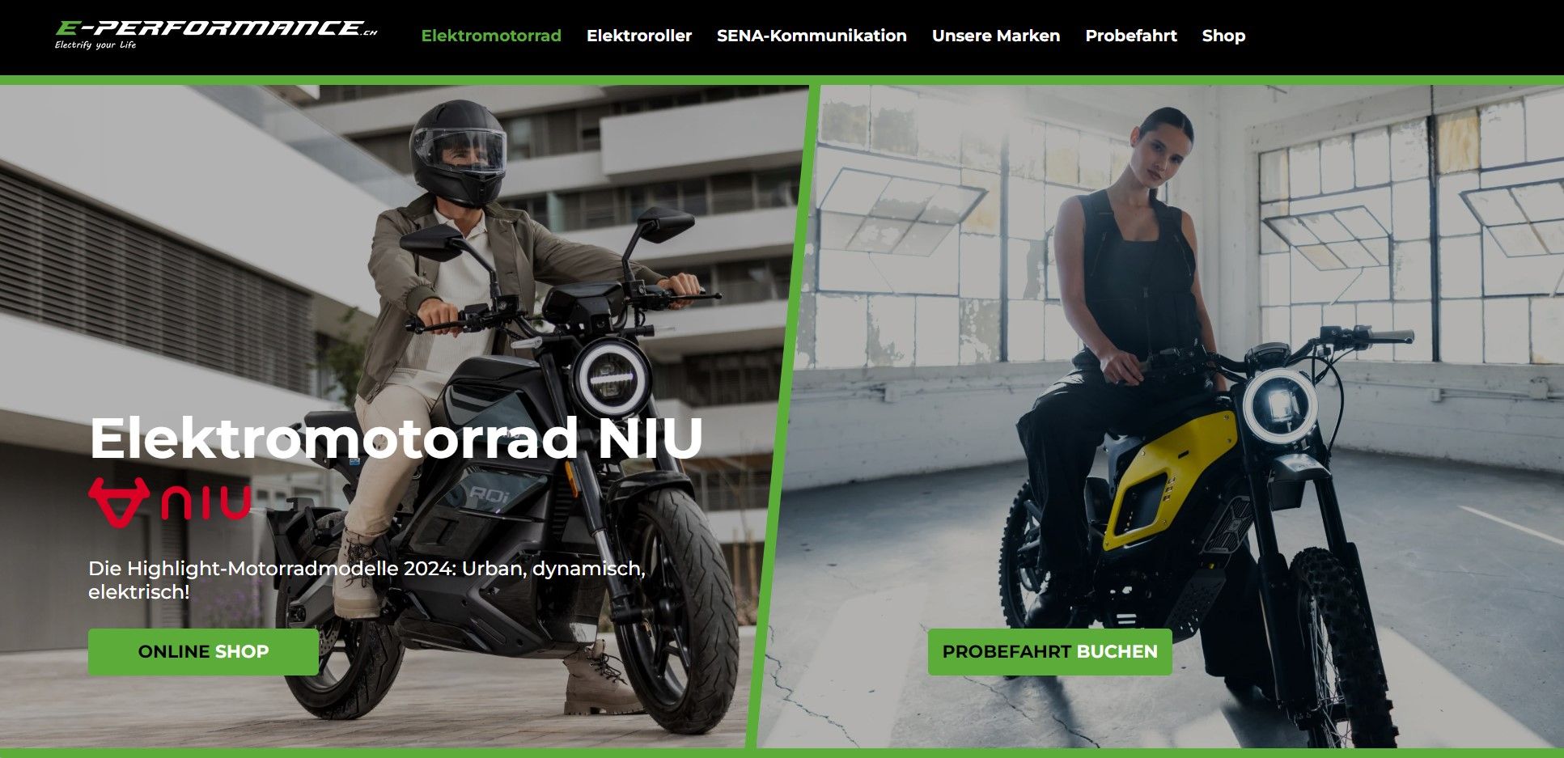Click the 'Elektromotorrad NIU' headline

[396, 438]
